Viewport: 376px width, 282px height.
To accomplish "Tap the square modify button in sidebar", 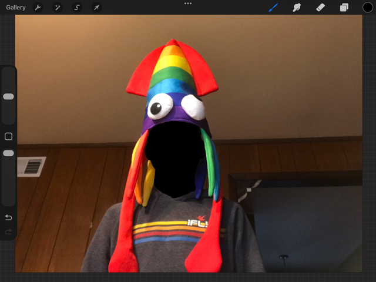I will tap(8, 136).
